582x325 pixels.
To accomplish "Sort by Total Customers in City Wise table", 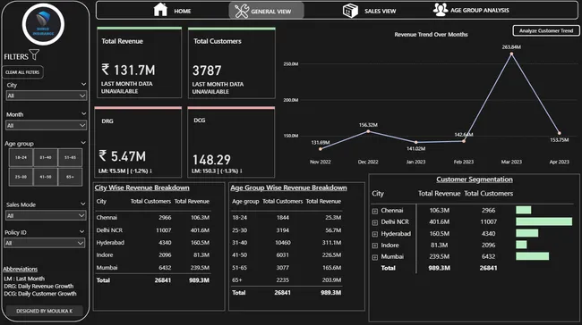I will coord(150,202).
